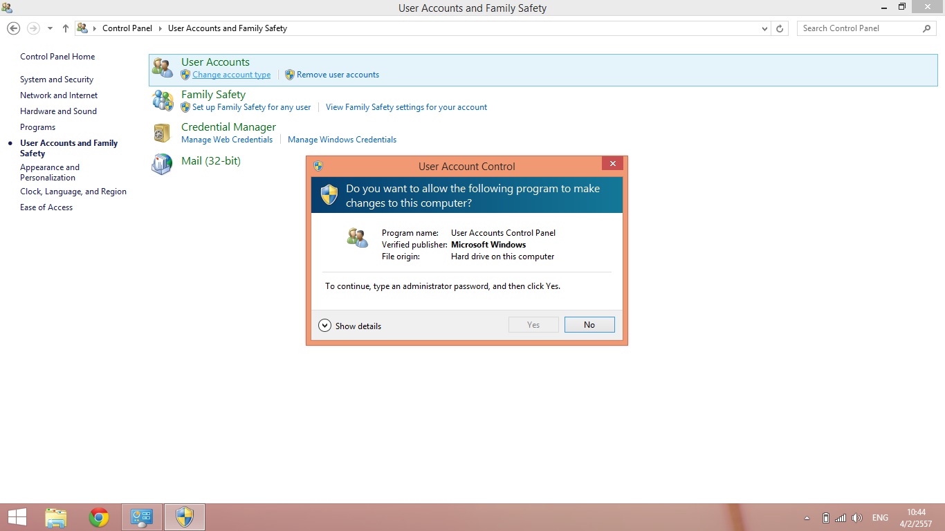Click the search magnifier icon
The height and width of the screenshot is (531, 945).
pyautogui.click(x=927, y=28)
